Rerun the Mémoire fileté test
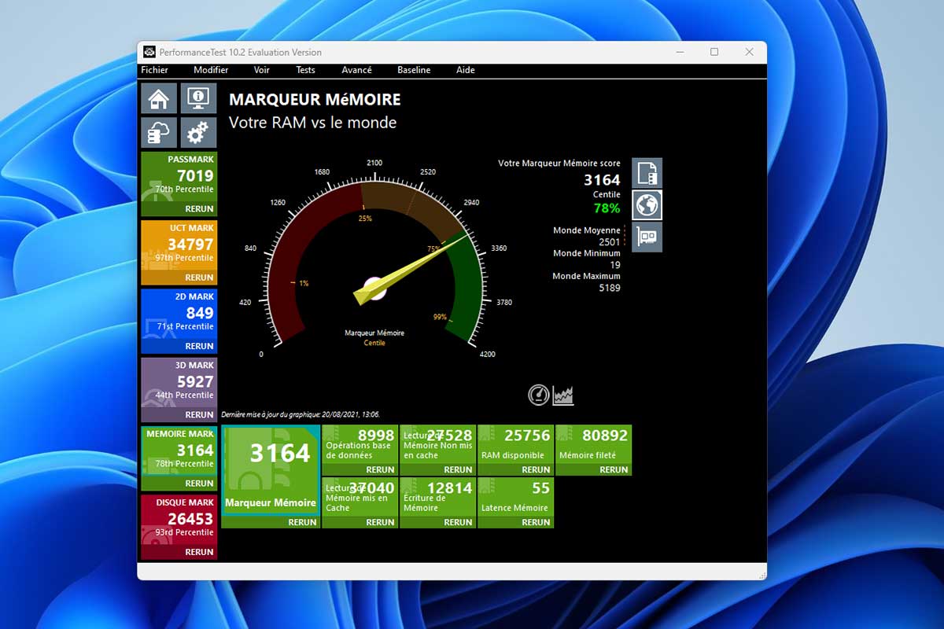 [x=614, y=469]
